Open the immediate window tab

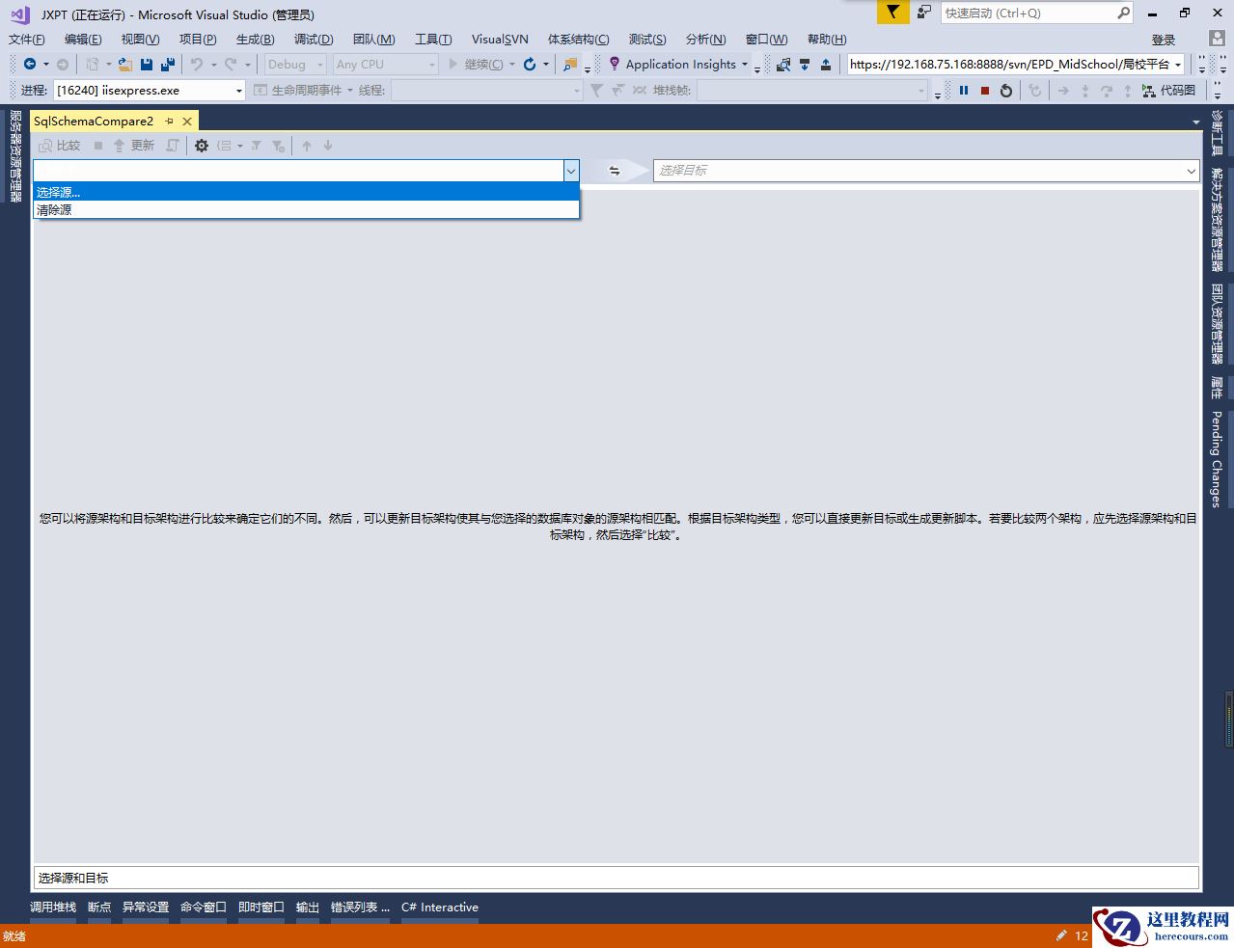click(261, 907)
